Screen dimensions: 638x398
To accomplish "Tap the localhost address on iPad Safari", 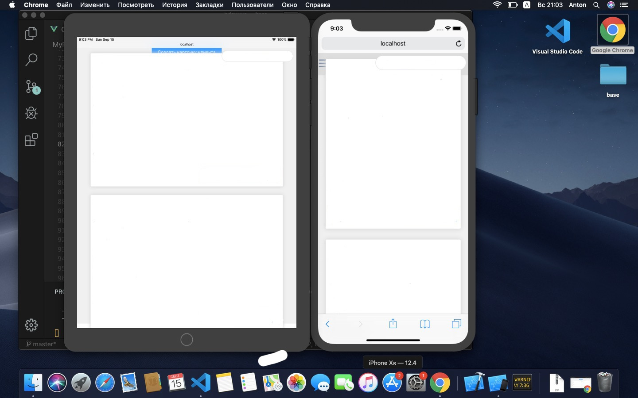I will (187, 44).
